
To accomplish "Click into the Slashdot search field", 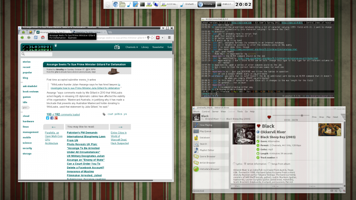I will click(36, 54).
